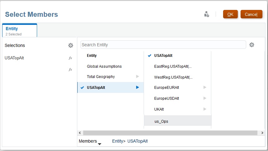Open the Members dropdown arrow

99,144
